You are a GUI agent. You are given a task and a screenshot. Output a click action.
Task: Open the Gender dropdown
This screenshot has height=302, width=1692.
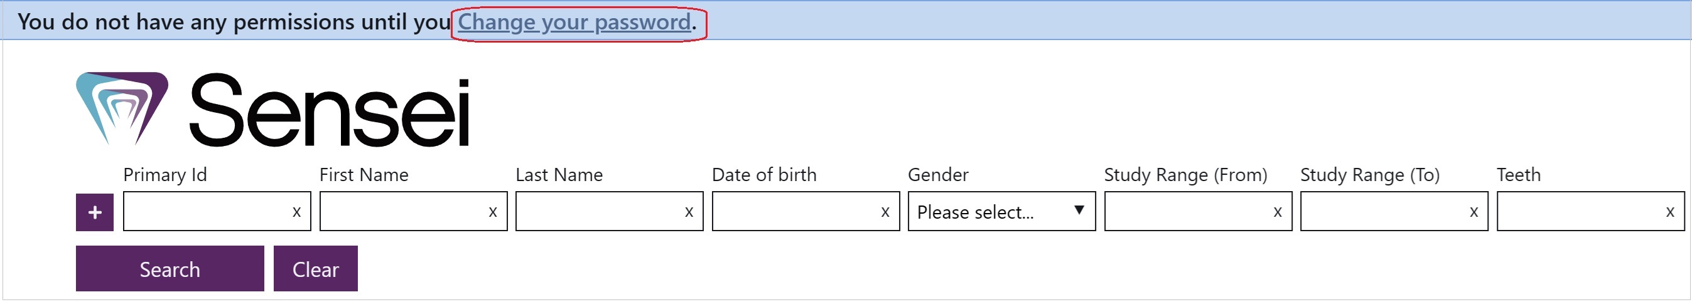pyautogui.click(x=1001, y=212)
